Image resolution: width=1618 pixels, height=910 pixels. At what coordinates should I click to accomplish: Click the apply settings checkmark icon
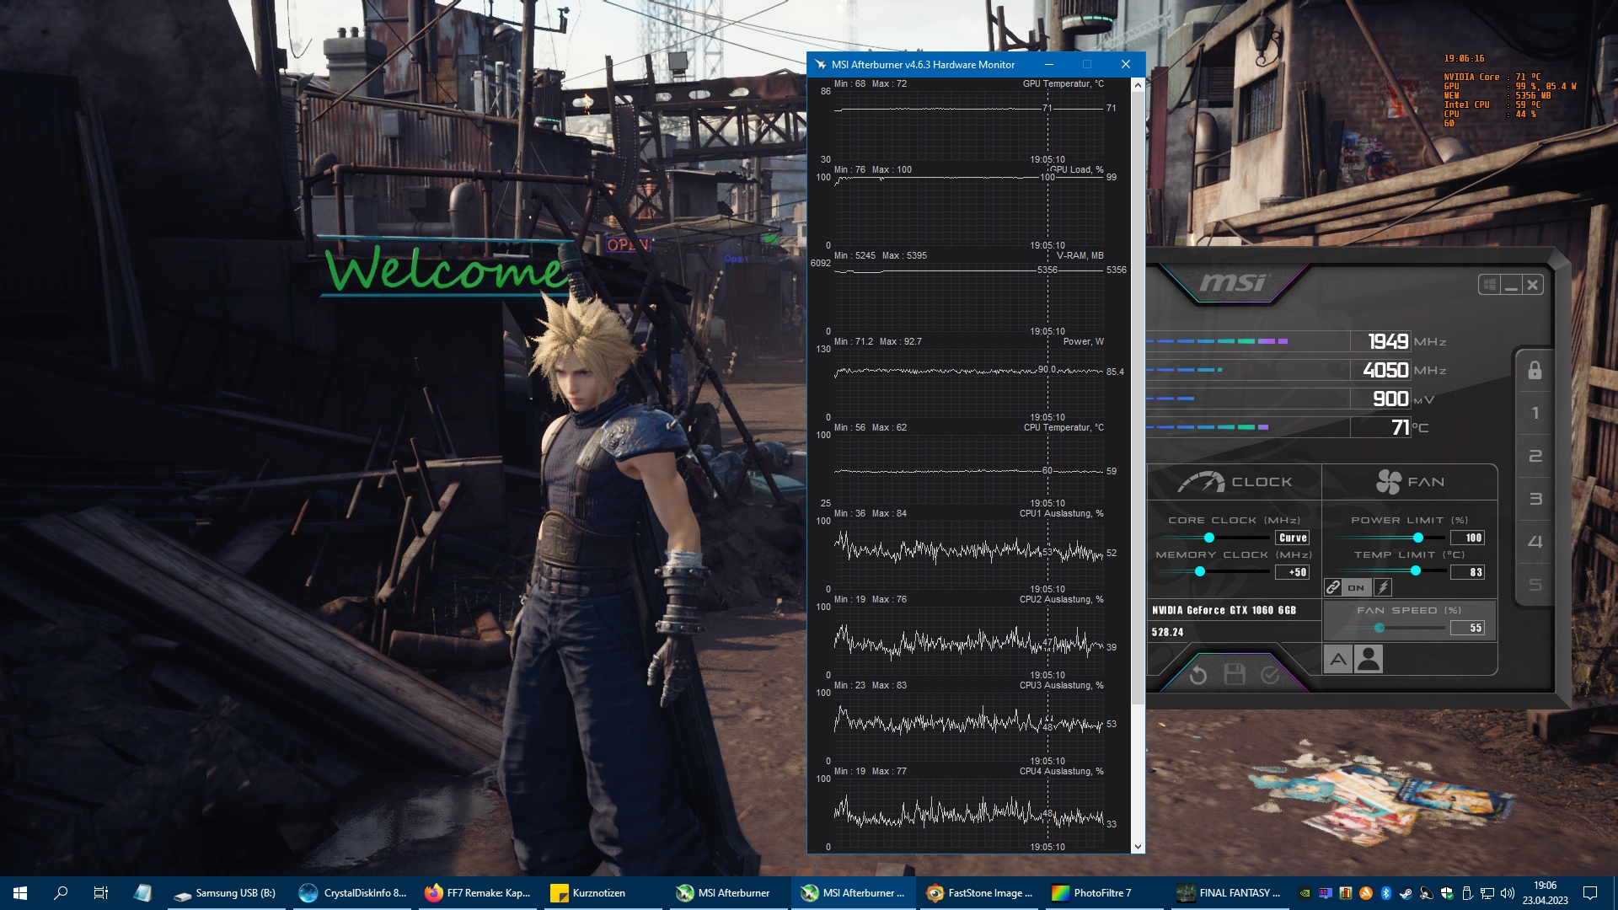[1270, 675]
